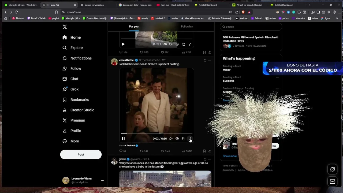Click the Post button
This screenshot has width=343, height=193.
coord(81,154)
